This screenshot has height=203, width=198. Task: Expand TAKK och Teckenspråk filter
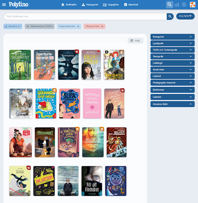[172, 50]
